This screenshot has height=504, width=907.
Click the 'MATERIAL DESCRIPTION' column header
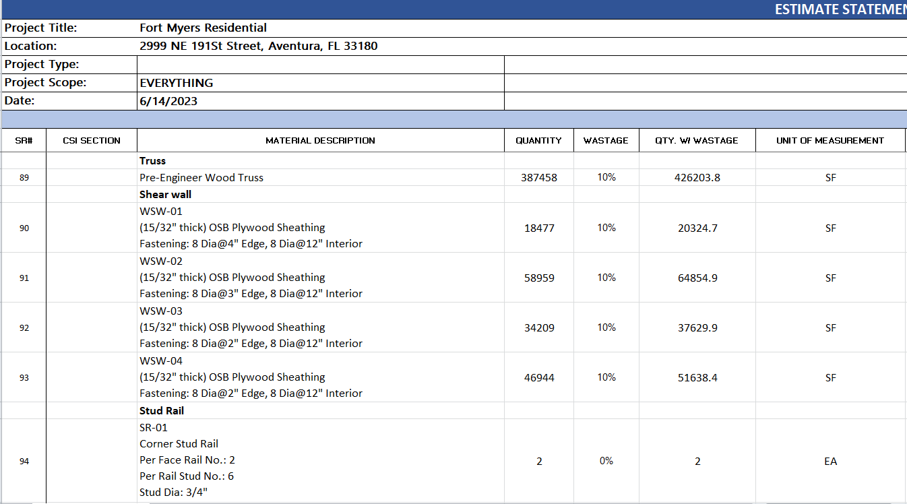(x=321, y=140)
